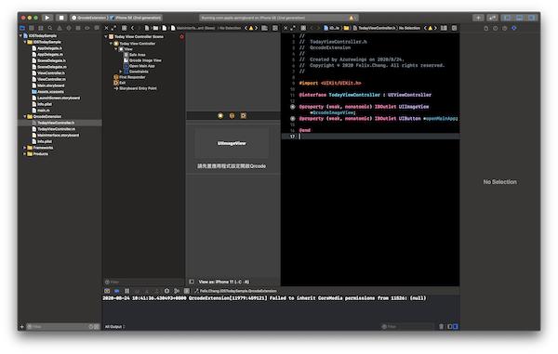The height and width of the screenshot is (354, 558).
Task: Select the UIImageView on canvas
Action: click(x=232, y=143)
